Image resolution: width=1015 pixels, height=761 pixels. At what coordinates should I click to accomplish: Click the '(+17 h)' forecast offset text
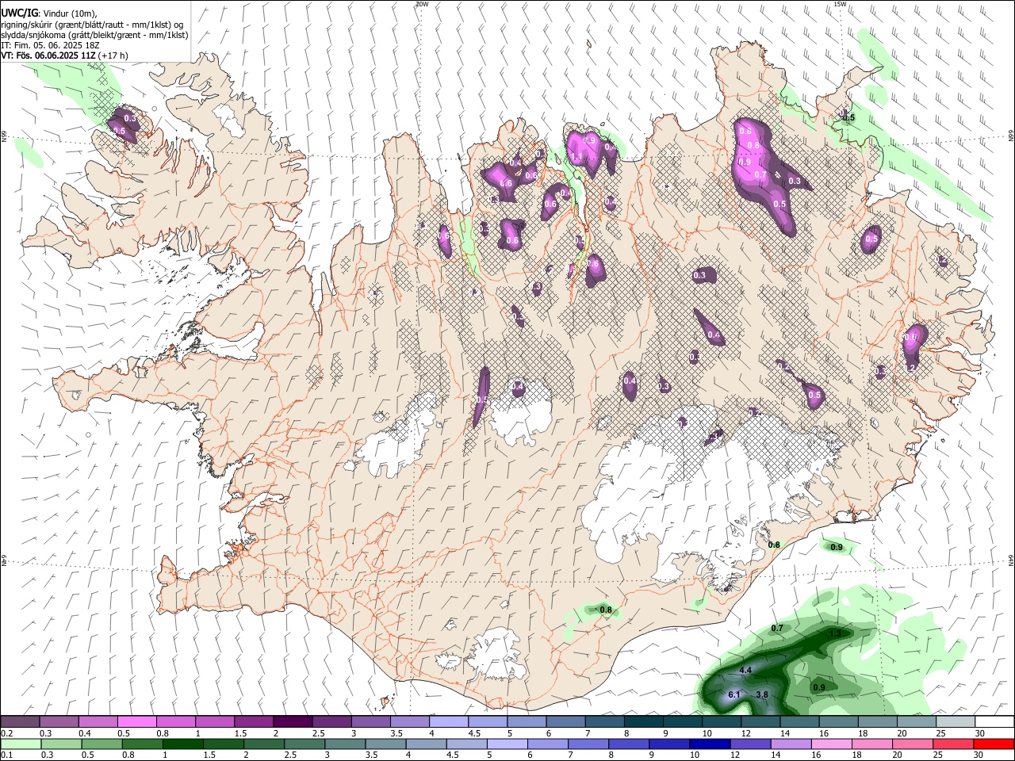114,56
